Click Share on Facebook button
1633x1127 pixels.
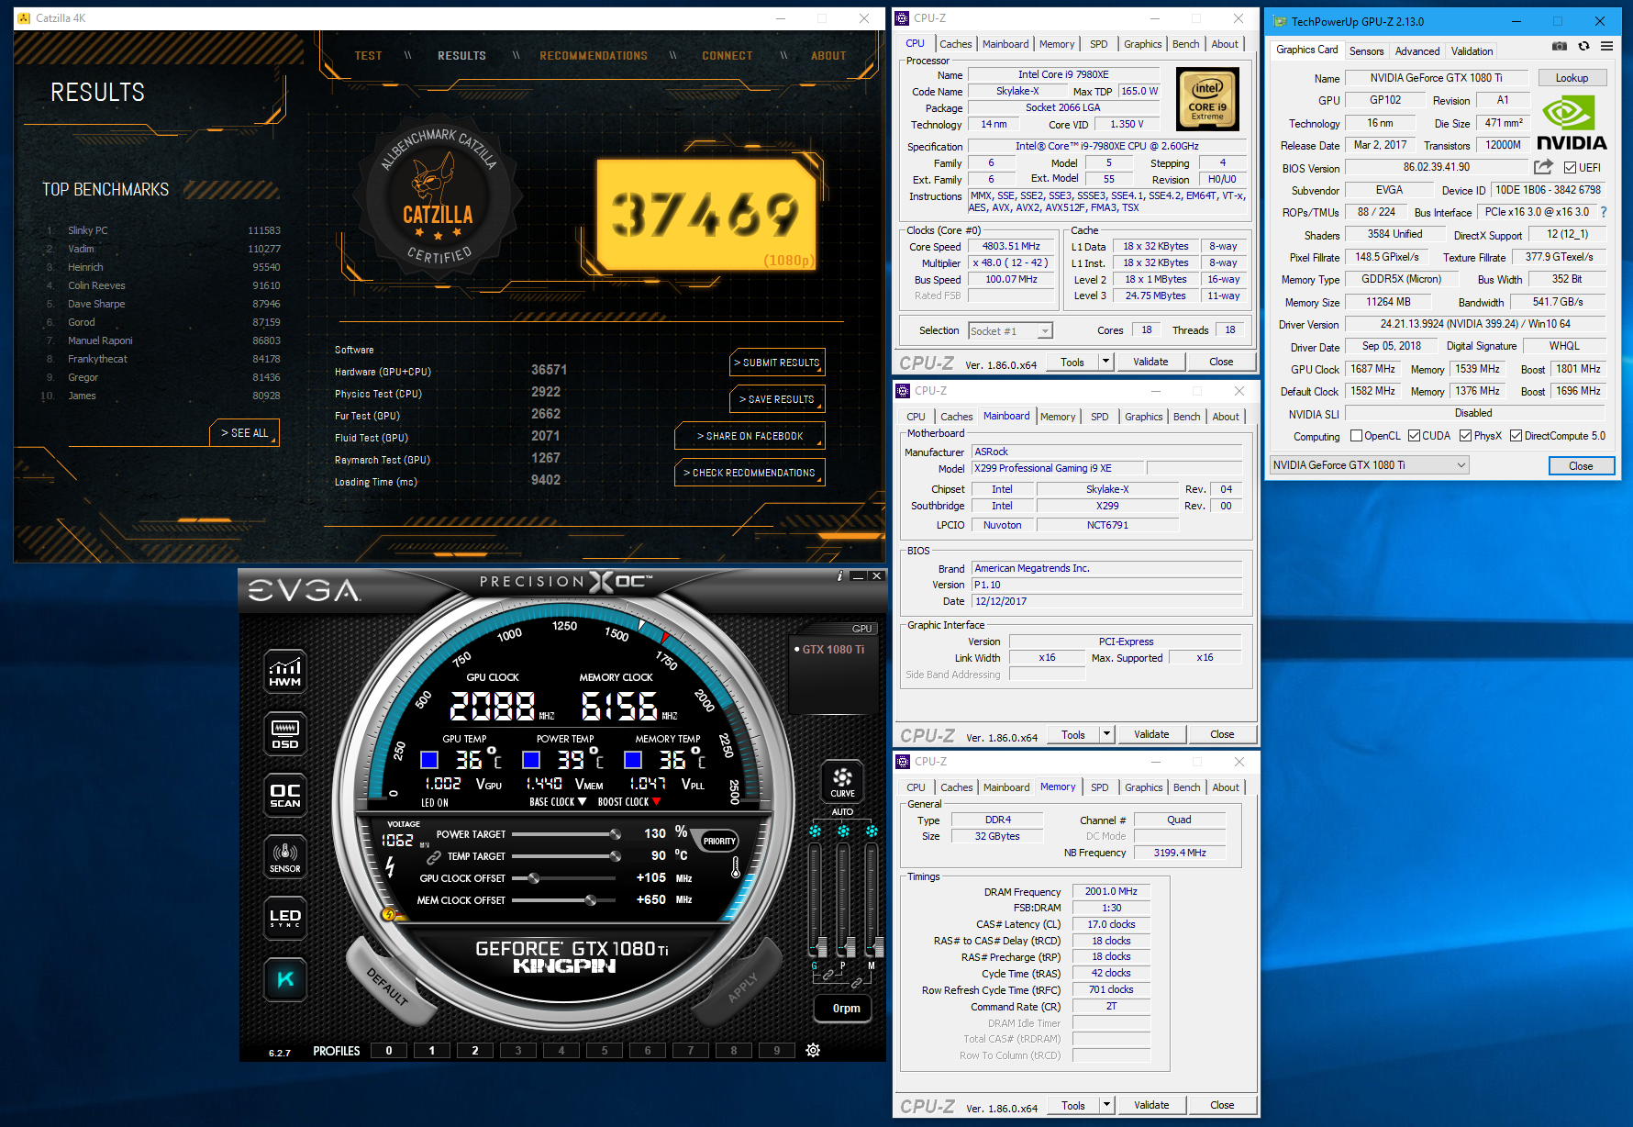(750, 436)
